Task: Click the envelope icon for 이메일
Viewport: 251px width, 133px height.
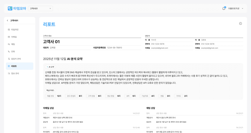Action: tap(9, 37)
